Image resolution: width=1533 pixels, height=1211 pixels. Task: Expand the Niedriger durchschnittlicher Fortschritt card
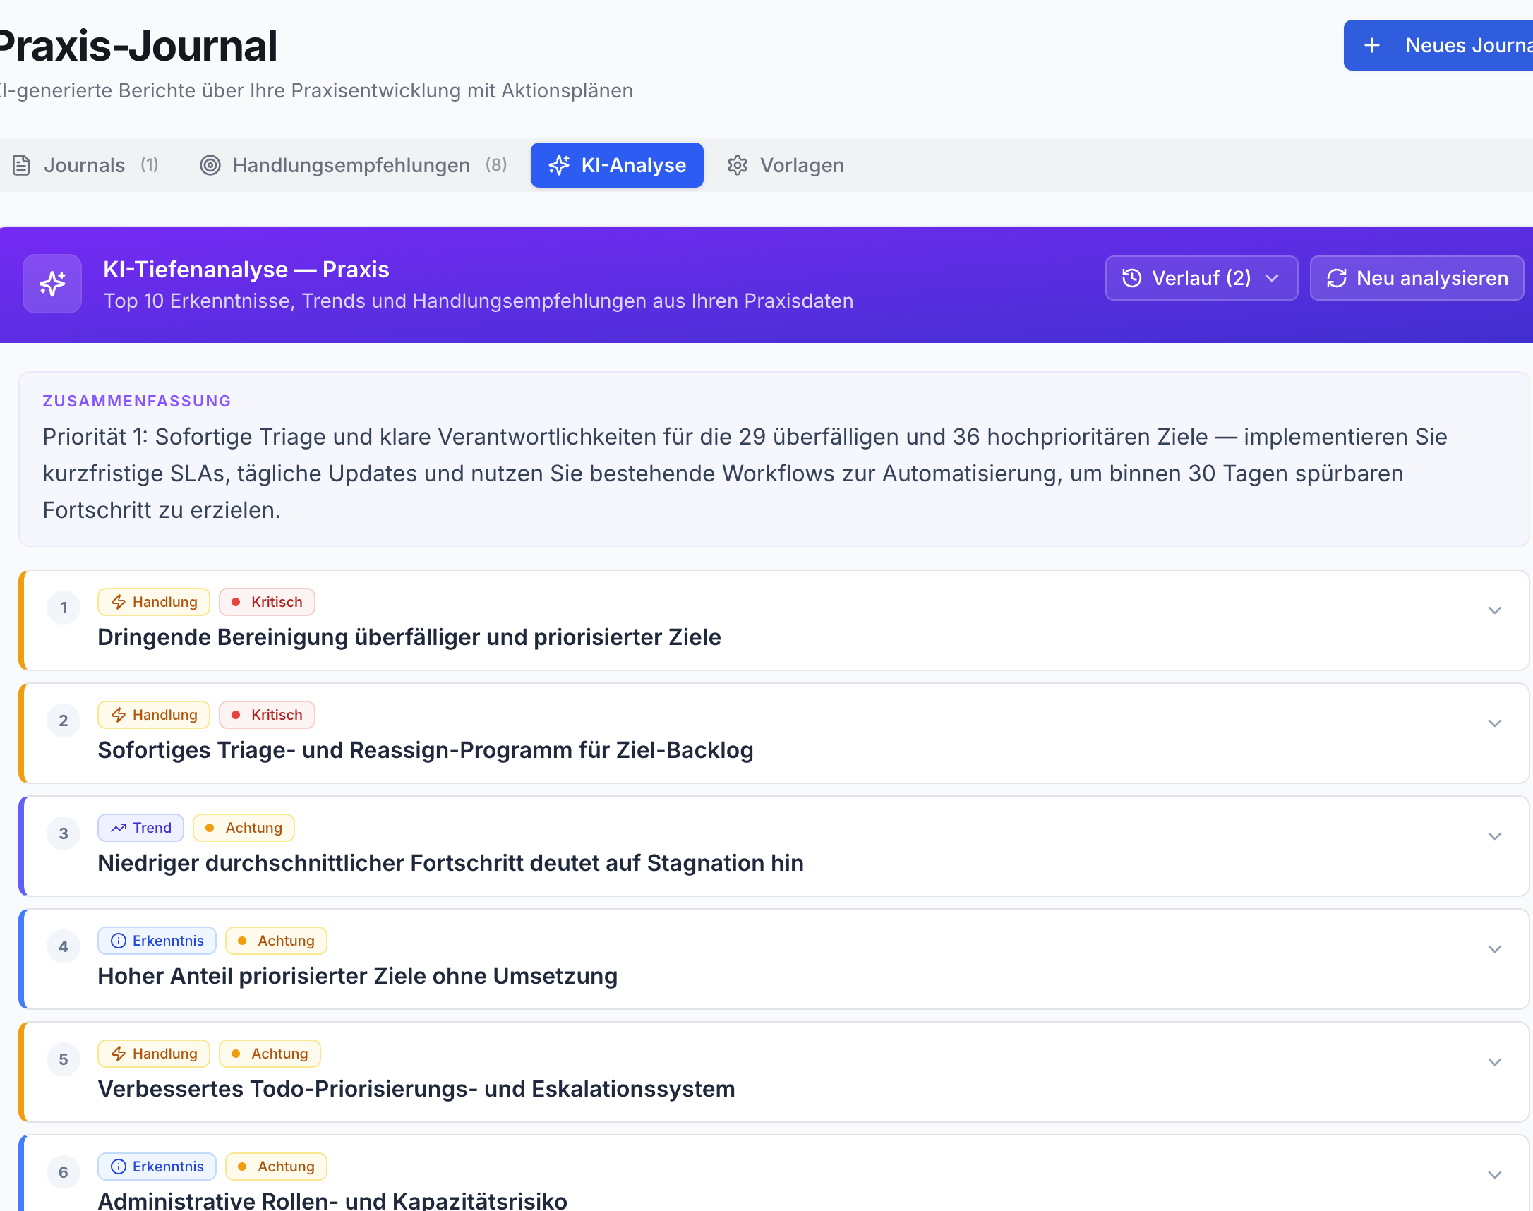pos(1495,836)
